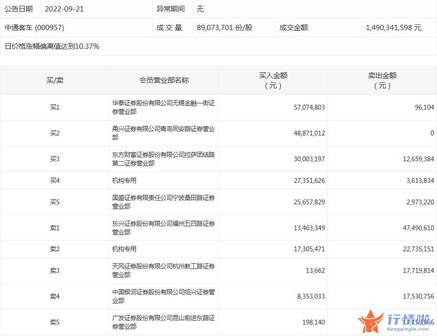437x336 pixels.
Task: Select sell amount 47,490,610
Action: 419,228
